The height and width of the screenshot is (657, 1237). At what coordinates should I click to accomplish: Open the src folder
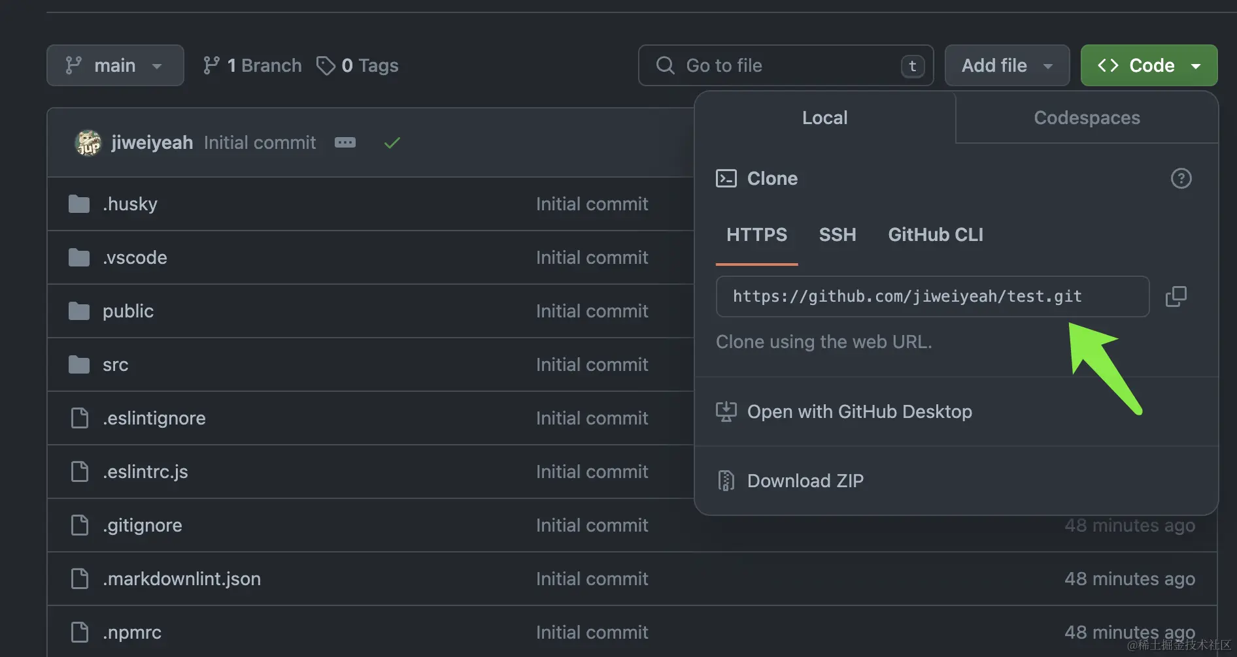[115, 364]
